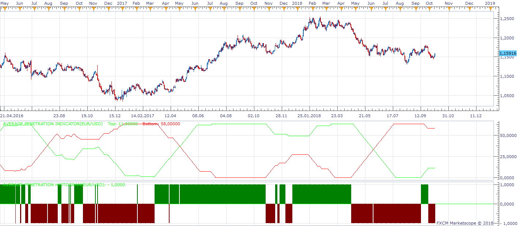The width and height of the screenshot is (520, 226).
Task: Click the 23.08 date label
Action: [x=59, y=116]
